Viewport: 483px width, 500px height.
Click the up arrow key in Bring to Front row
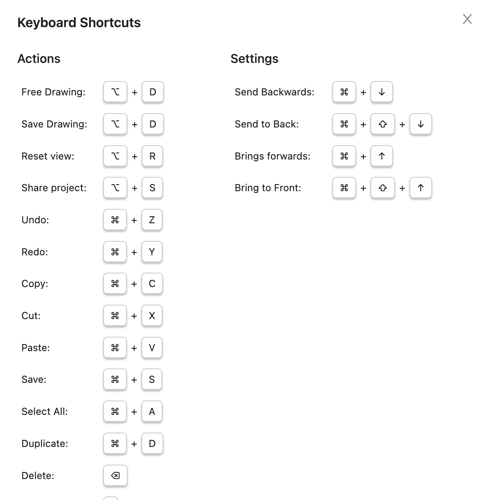point(421,188)
